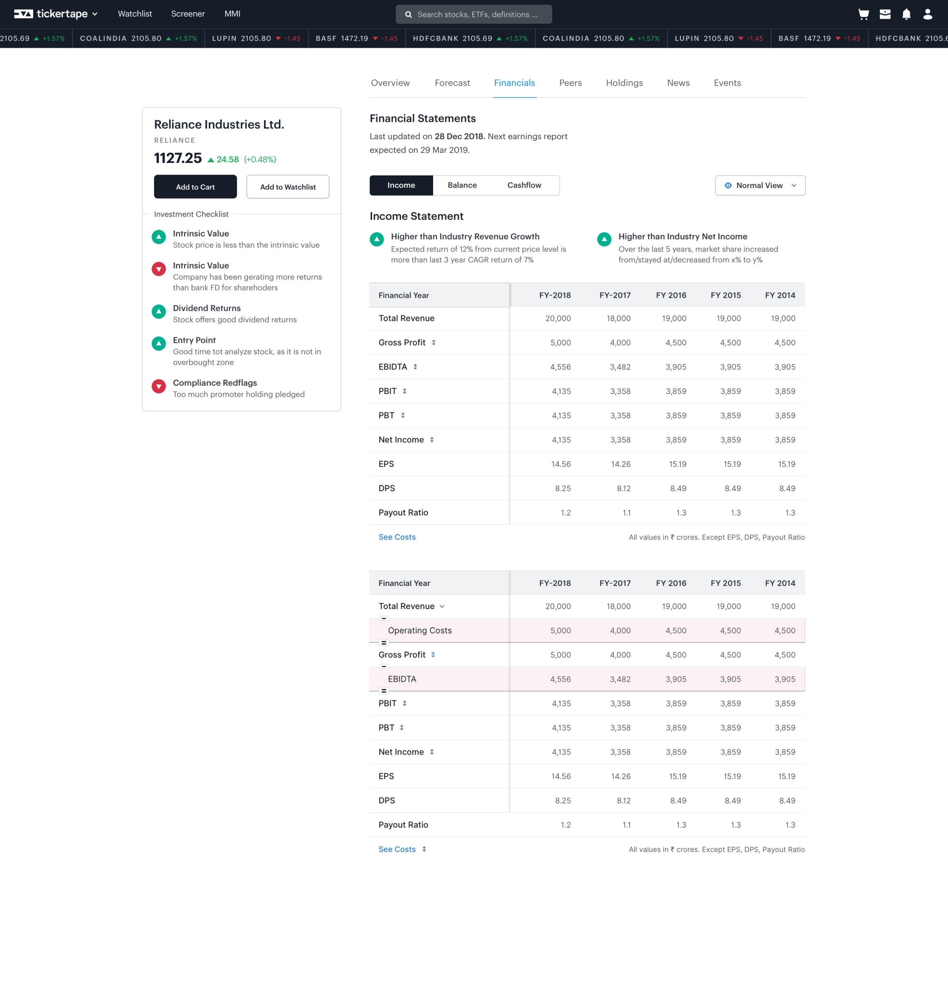Click Add to Watchlist button
This screenshot has width=948, height=990.
(x=288, y=187)
